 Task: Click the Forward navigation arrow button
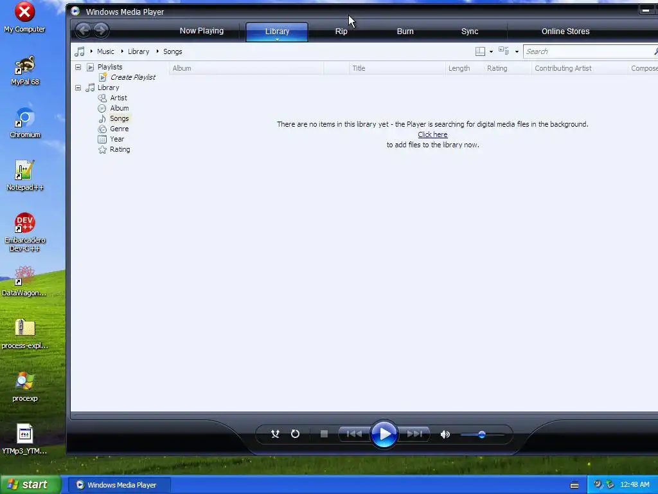tap(101, 30)
